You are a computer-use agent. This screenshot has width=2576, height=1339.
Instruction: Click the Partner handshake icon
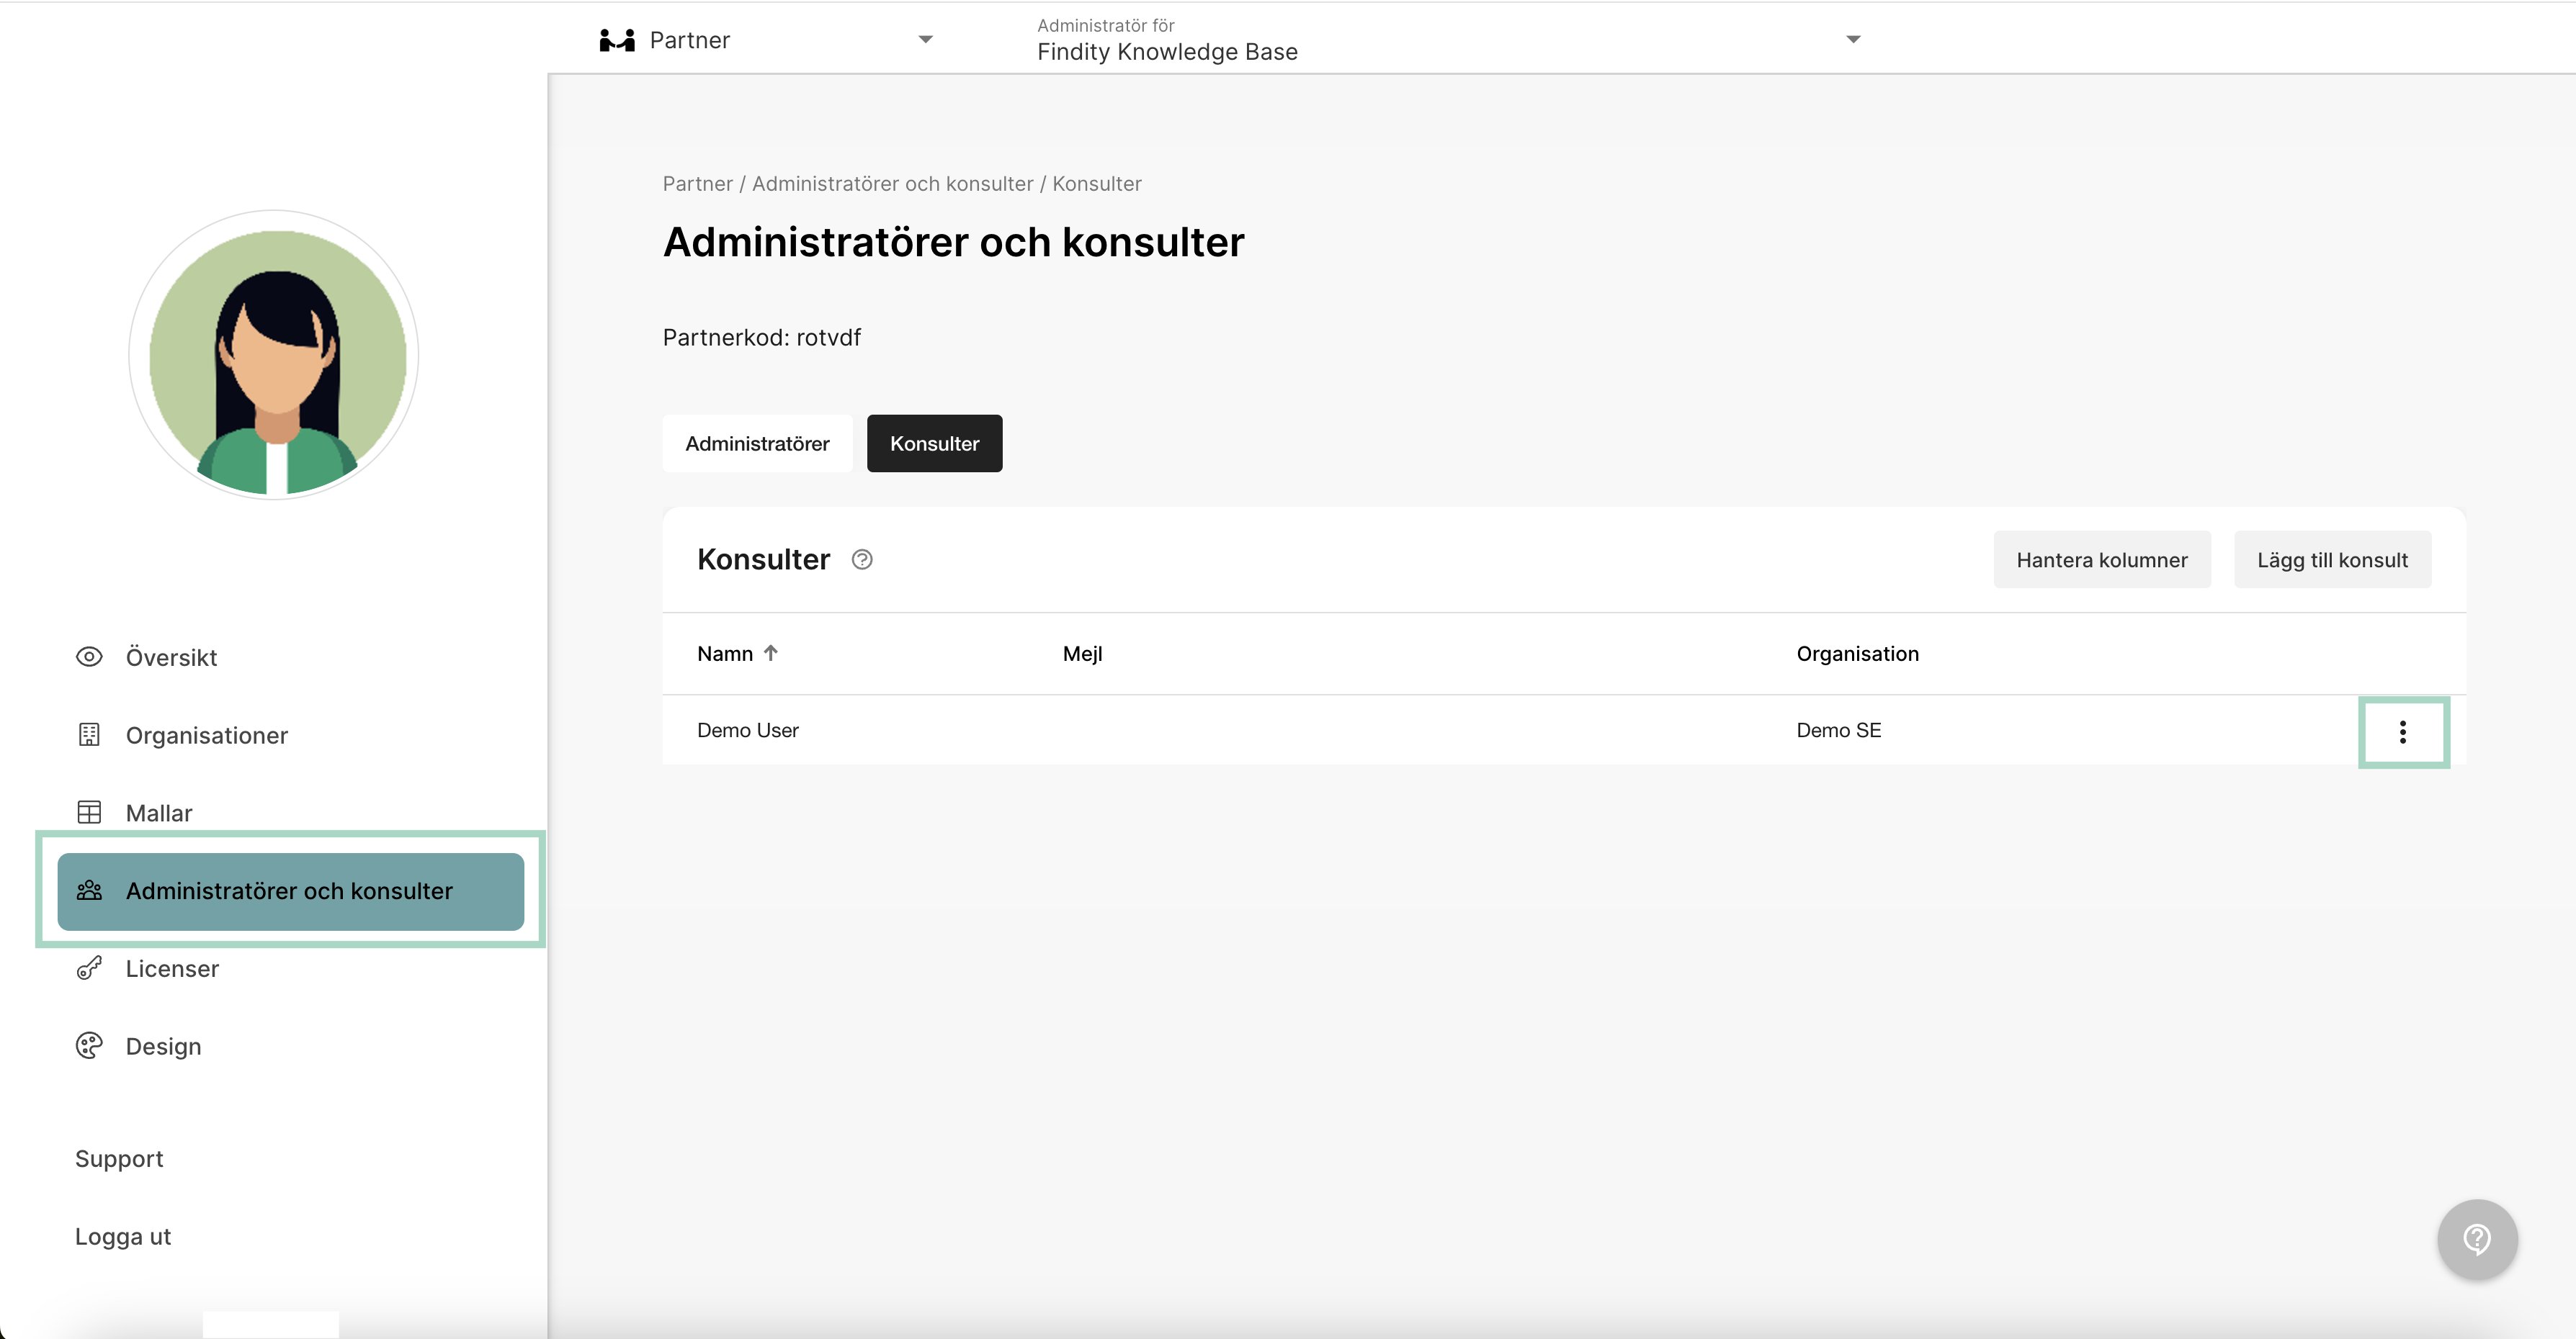tap(617, 40)
